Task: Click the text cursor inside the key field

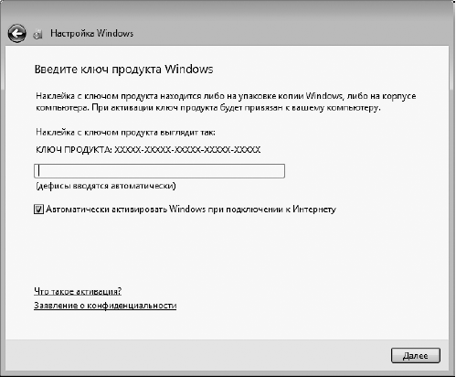Action: (39, 171)
